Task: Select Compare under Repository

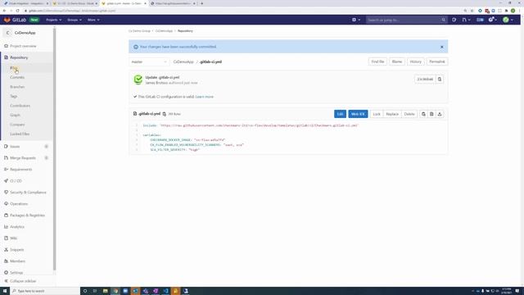Action: (17, 125)
